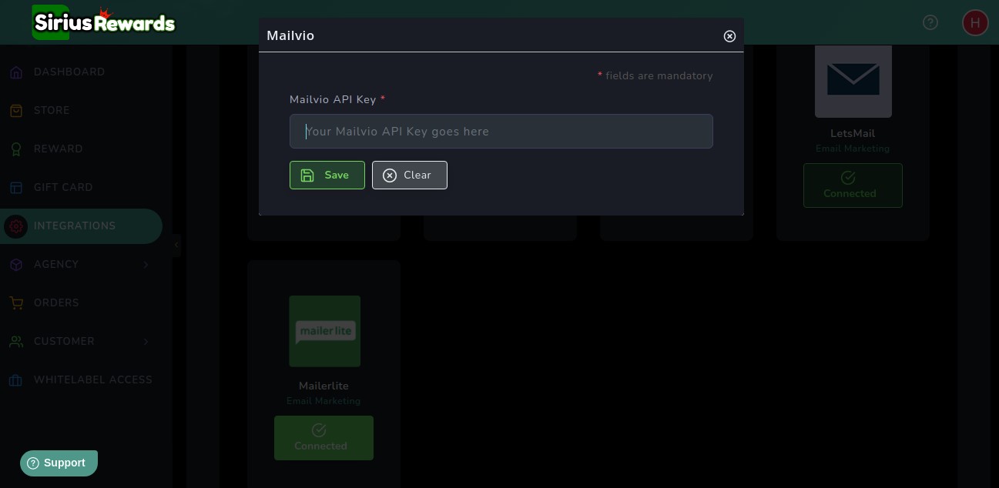Click the Mailerlite Connected button
The width and height of the screenshot is (999, 488).
click(x=324, y=438)
